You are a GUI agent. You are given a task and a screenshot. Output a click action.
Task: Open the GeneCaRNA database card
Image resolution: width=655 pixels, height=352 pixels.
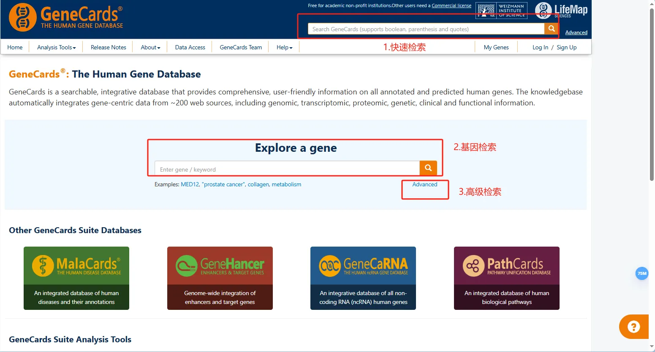point(363,278)
